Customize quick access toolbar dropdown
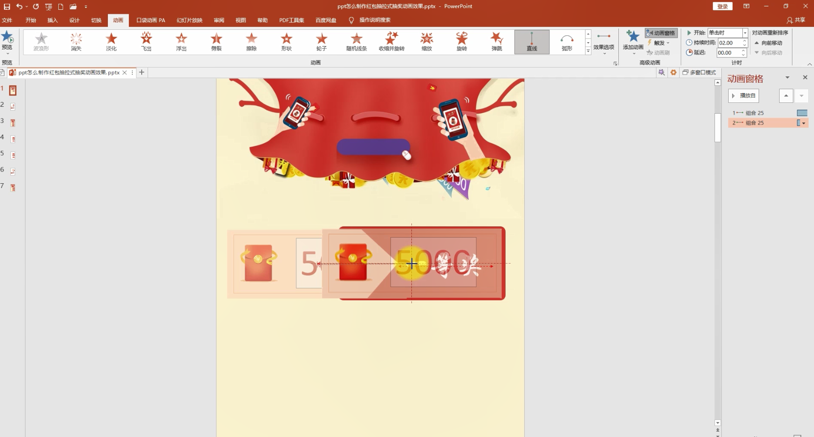The image size is (814, 437). point(86,6)
